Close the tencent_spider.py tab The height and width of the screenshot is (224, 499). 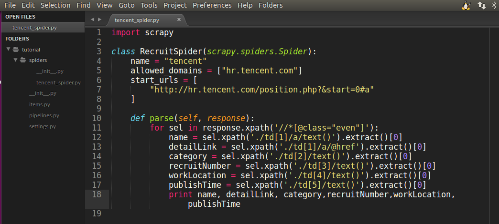pyautogui.click(x=179, y=20)
